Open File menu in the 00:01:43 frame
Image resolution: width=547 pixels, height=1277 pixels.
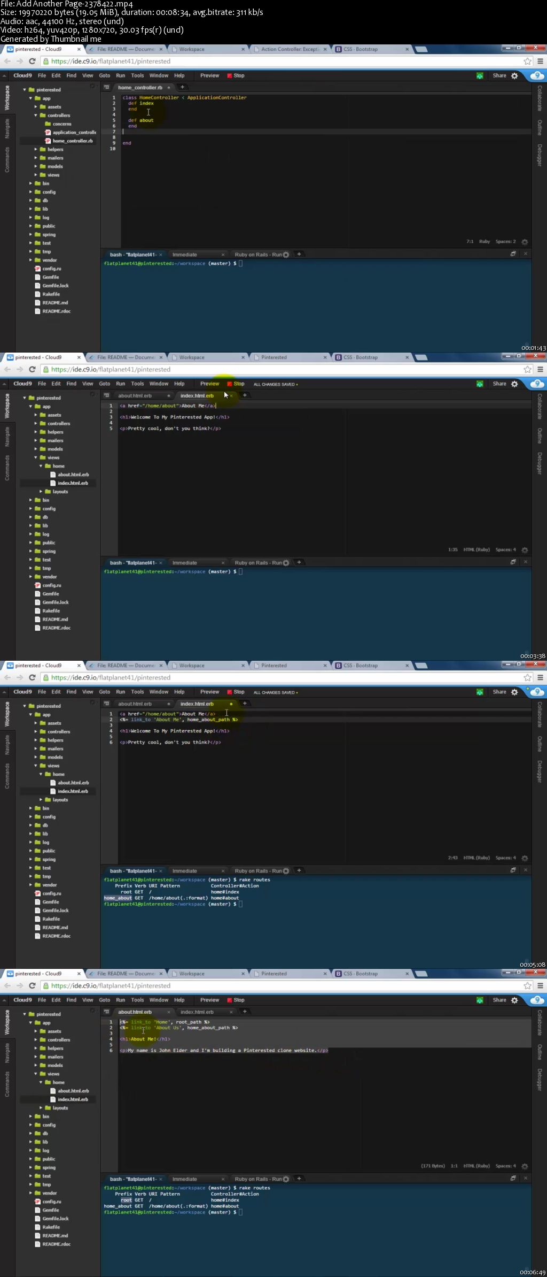pos(42,75)
